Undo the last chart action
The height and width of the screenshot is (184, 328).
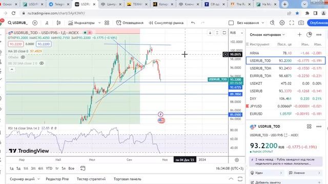click(193, 22)
